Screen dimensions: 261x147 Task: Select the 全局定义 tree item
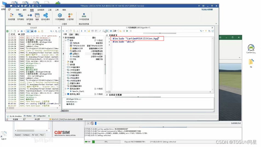76,54
